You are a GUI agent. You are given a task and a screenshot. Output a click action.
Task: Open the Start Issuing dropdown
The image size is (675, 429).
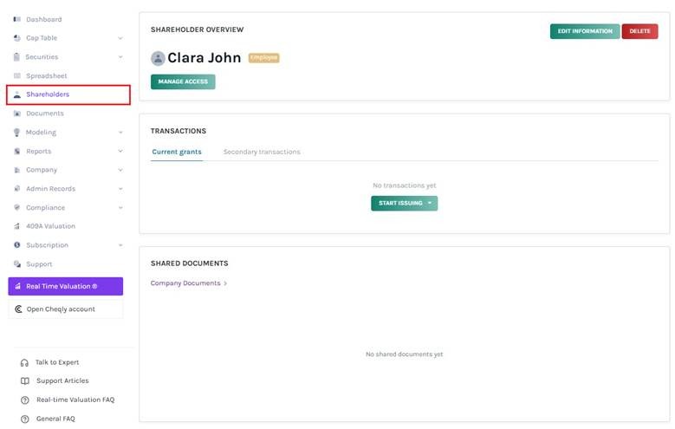(405, 204)
